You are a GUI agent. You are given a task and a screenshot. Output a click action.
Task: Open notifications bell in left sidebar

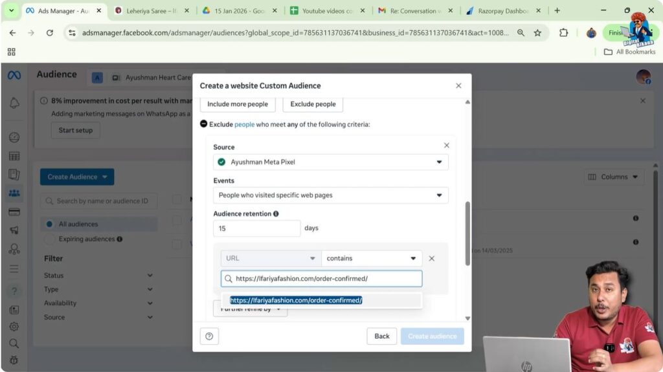click(14, 103)
